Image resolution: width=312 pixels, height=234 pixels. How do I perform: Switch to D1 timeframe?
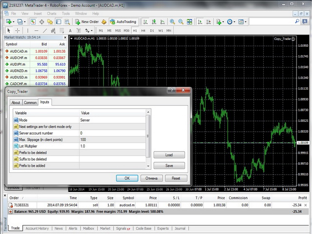152,30
